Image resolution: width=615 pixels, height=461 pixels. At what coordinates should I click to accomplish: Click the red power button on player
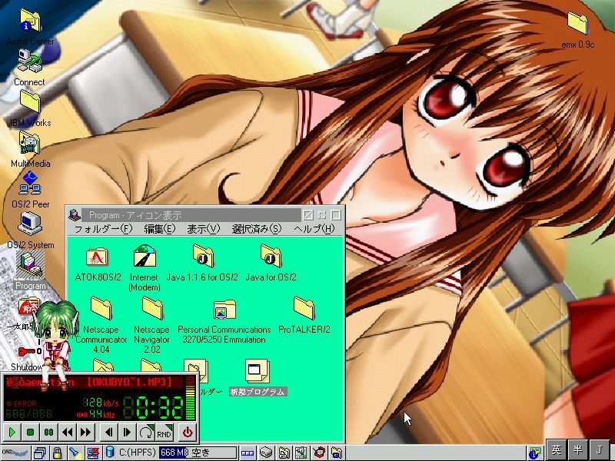pos(188,433)
